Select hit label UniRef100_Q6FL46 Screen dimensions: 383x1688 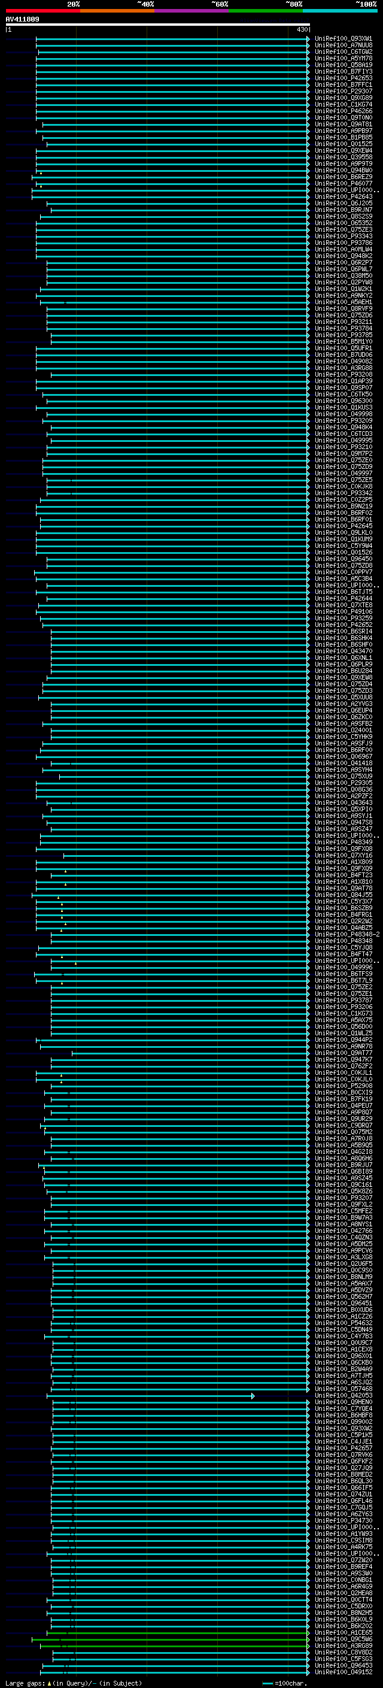click(x=343, y=1501)
